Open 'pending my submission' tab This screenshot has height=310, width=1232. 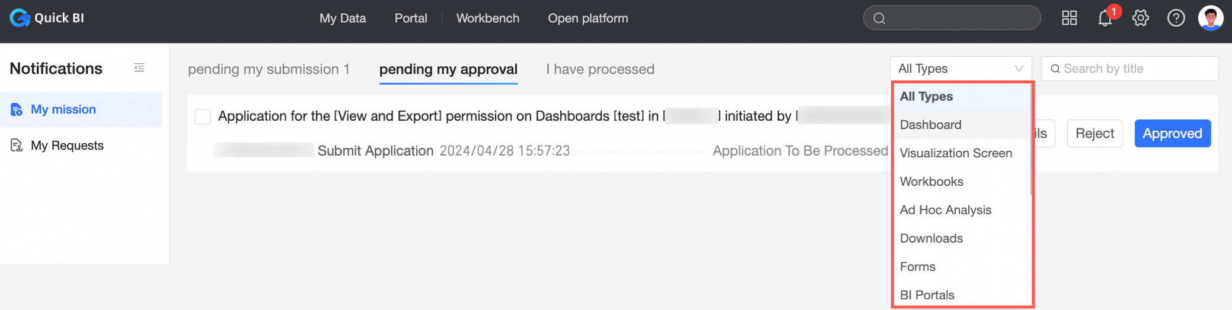tap(269, 69)
